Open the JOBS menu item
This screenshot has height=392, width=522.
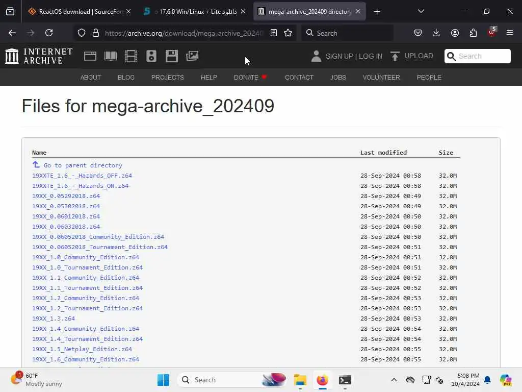(338, 78)
